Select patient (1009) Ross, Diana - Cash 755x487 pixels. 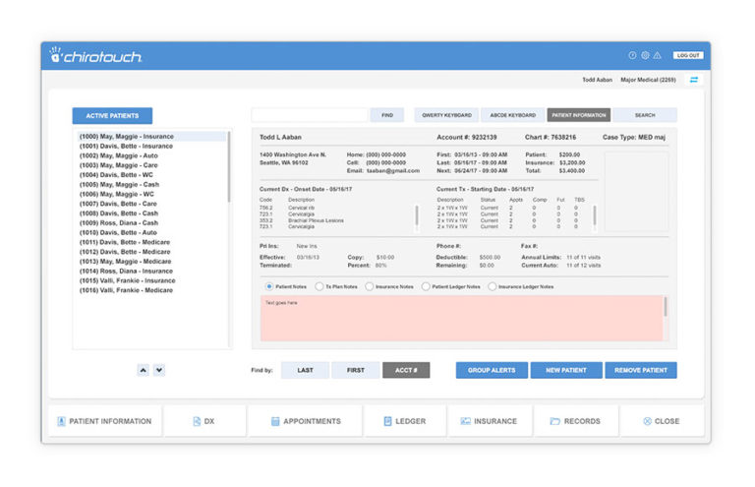tap(118, 222)
